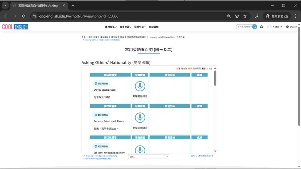Open the 跳至 activity selector
Image resolution: width=301 pixels, height=169 pixels.
pos(148,156)
